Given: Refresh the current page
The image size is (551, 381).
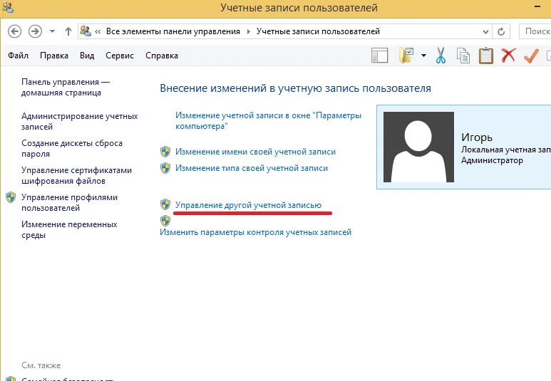Looking at the screenshot, I should [x=501, y=31].
